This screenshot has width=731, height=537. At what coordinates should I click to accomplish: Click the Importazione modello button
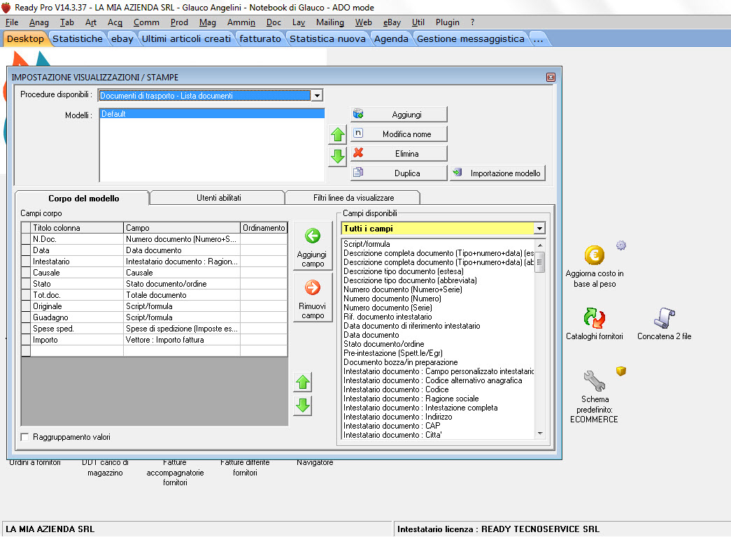497,173
